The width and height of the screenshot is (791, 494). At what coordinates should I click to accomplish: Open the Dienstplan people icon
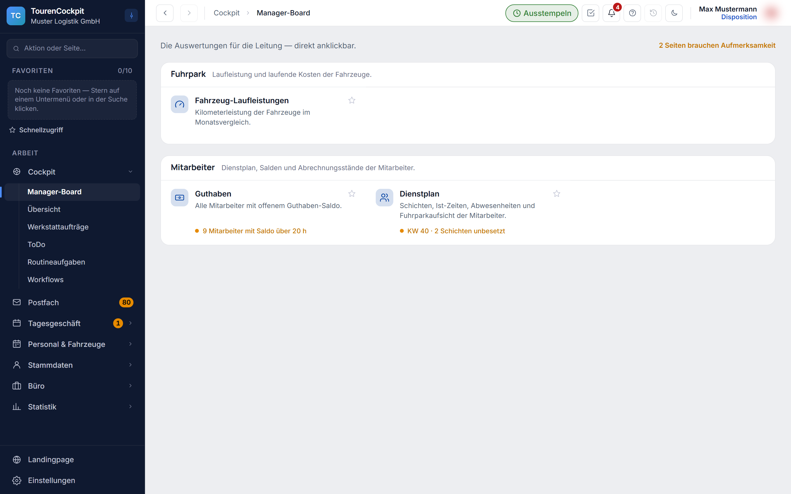[x=385, y=198]
